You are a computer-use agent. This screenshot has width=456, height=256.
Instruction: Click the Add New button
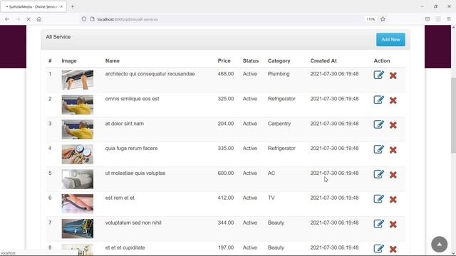click(390, 40)
